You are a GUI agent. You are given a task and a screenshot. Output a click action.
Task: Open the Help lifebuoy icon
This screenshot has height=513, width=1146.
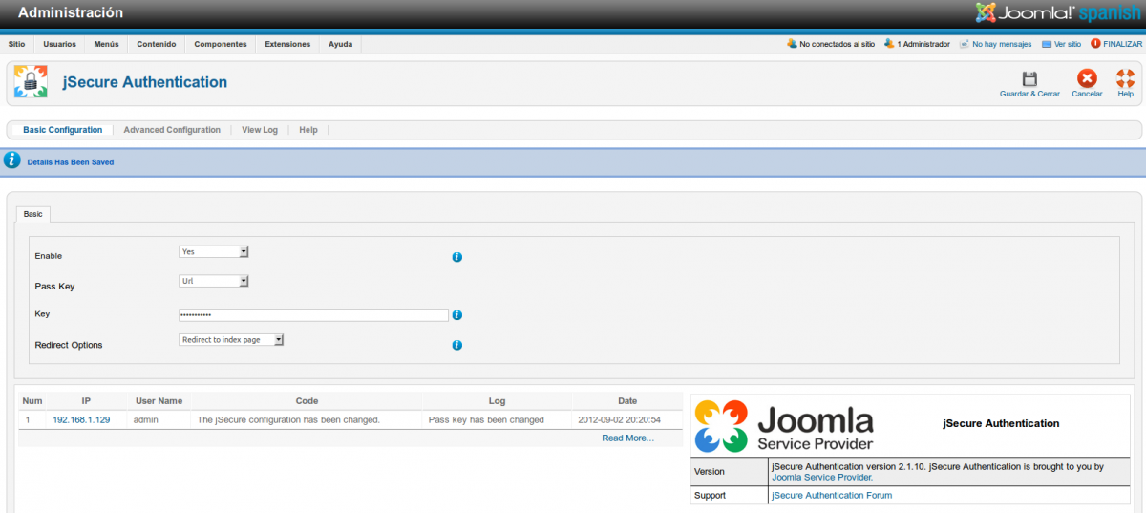(x=1125, y=79)
